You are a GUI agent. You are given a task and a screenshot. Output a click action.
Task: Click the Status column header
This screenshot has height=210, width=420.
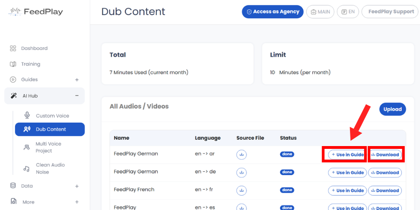coord(288,138)
